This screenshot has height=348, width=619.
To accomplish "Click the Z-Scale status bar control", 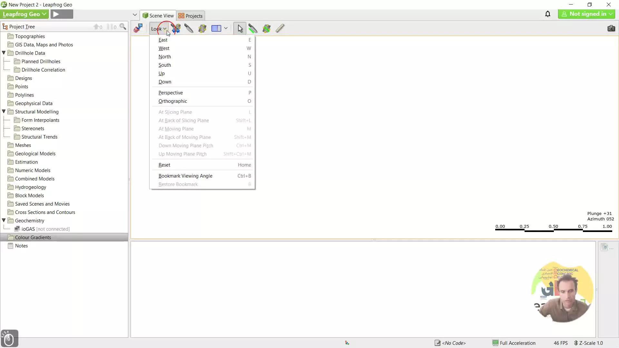I will [x=592, y=343].
